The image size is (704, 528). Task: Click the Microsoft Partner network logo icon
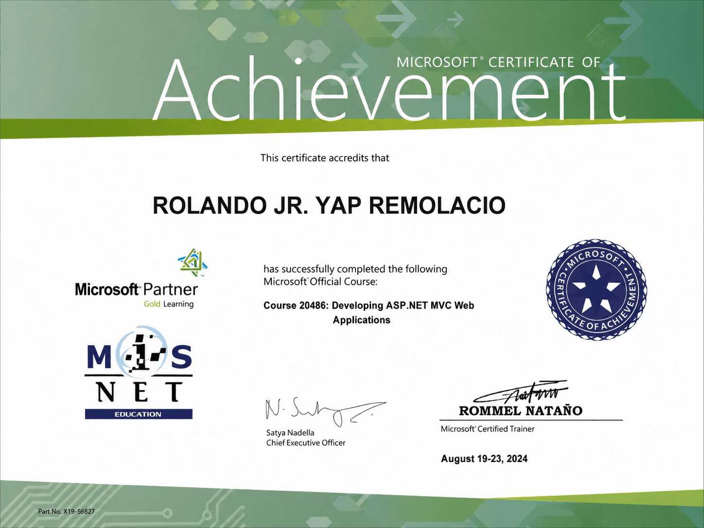point(193,263)
